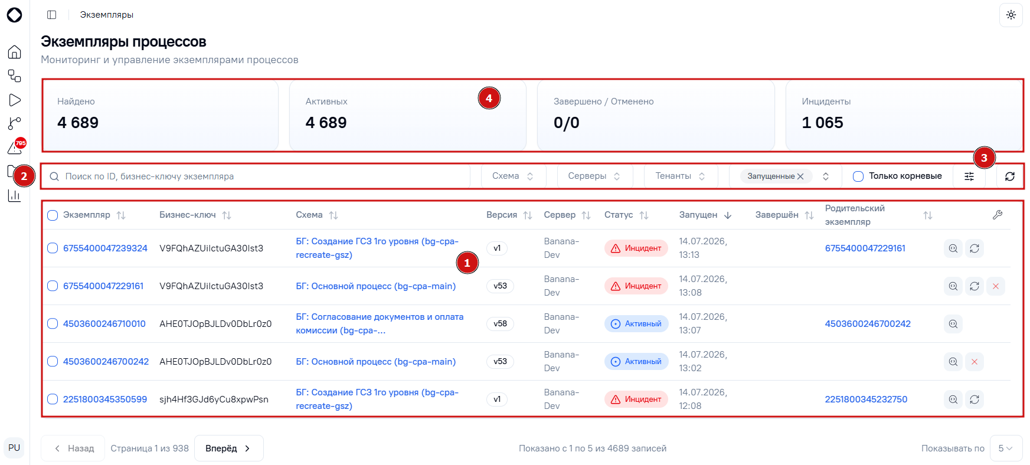
Task: Enable the Только корневые checkbox
Action: pyautogui.click(x=858, y=176)
